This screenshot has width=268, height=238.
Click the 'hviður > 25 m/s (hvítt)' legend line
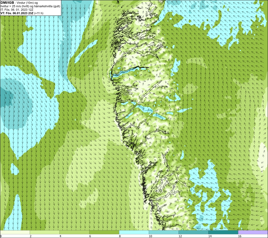(30, 6)
